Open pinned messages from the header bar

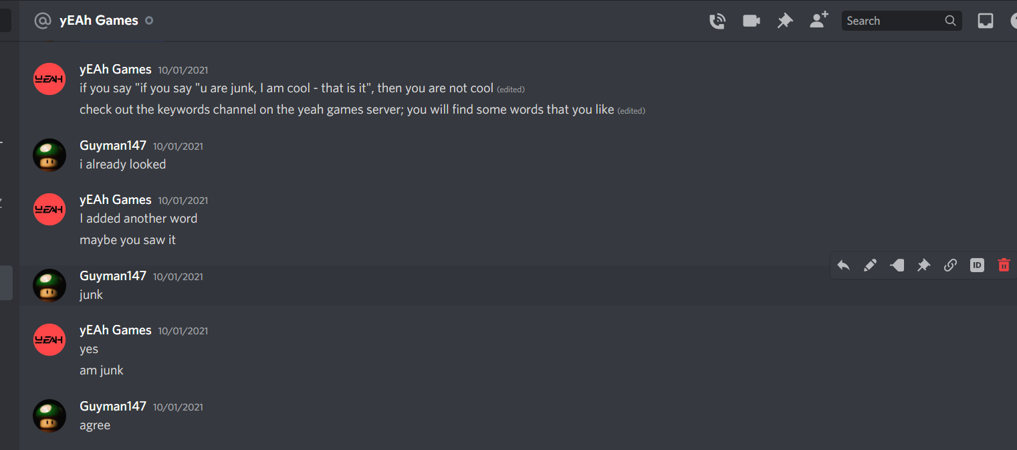click(785, 21)
